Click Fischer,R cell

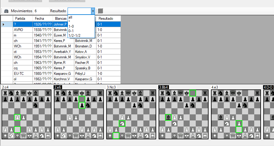pyautogui.click(x=85, y=63)
